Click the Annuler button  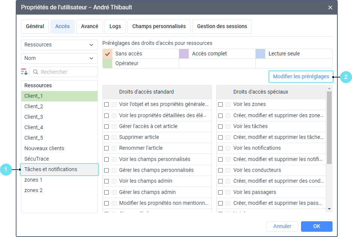click(x=282, y=227)
